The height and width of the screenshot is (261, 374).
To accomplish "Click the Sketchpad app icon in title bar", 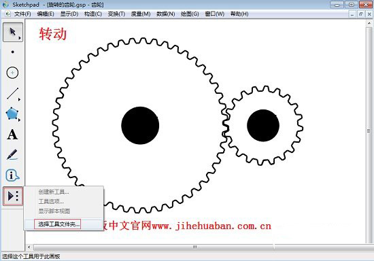I will 5,5.
